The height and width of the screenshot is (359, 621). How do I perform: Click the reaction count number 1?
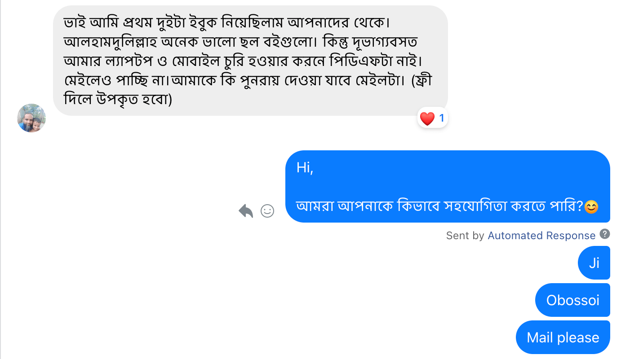tap(442, 118)
